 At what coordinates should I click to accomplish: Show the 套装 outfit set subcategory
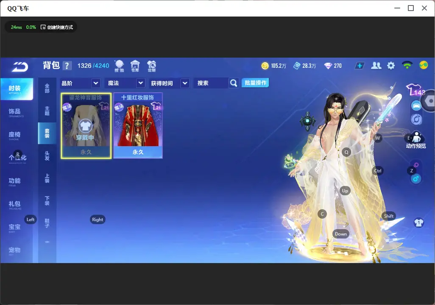tap(47, 133)
